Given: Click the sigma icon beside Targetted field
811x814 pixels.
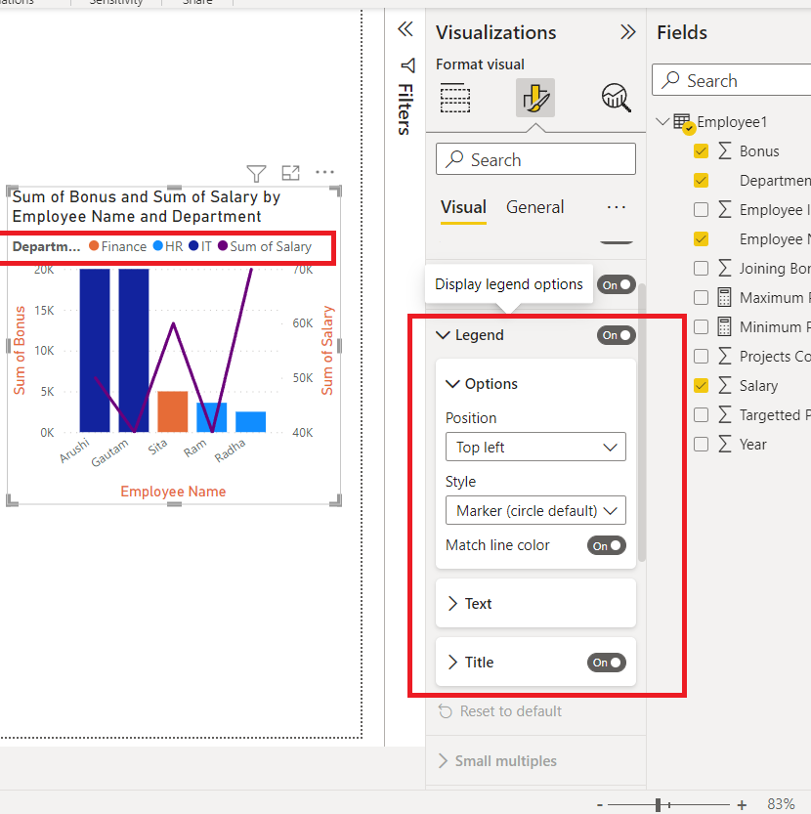Looking at the screenshot, I should [x=725, y=414].
